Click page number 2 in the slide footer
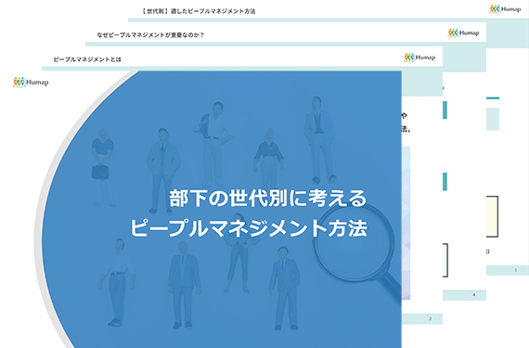This screenshot has width=529, height=348. tap(430, 318)
